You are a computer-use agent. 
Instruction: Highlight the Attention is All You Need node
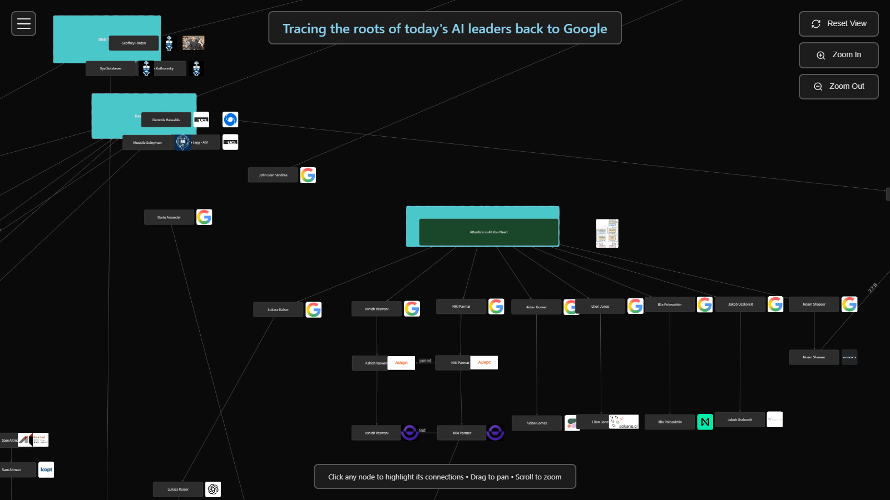[x=488, y=232]
